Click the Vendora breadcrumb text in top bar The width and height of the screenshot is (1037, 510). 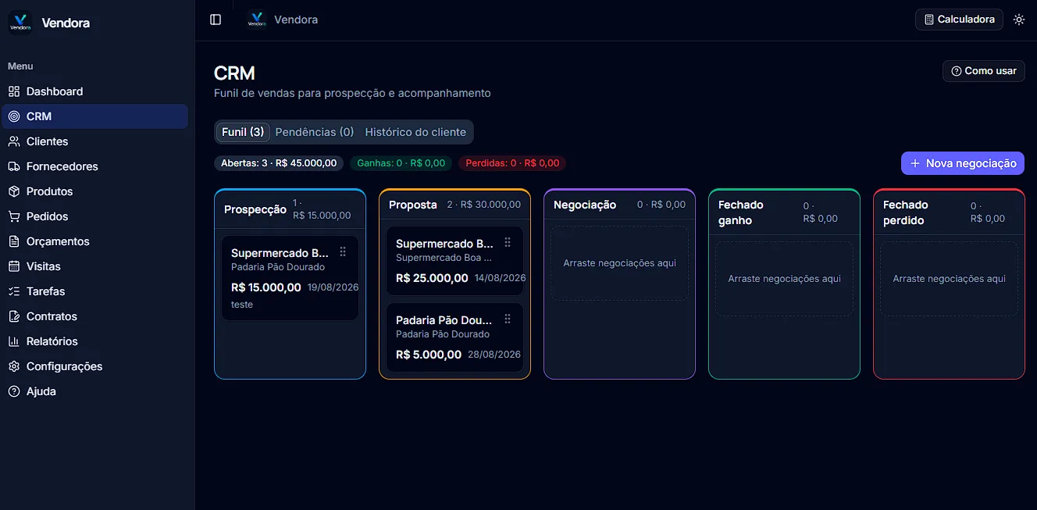tap(296, 20)
